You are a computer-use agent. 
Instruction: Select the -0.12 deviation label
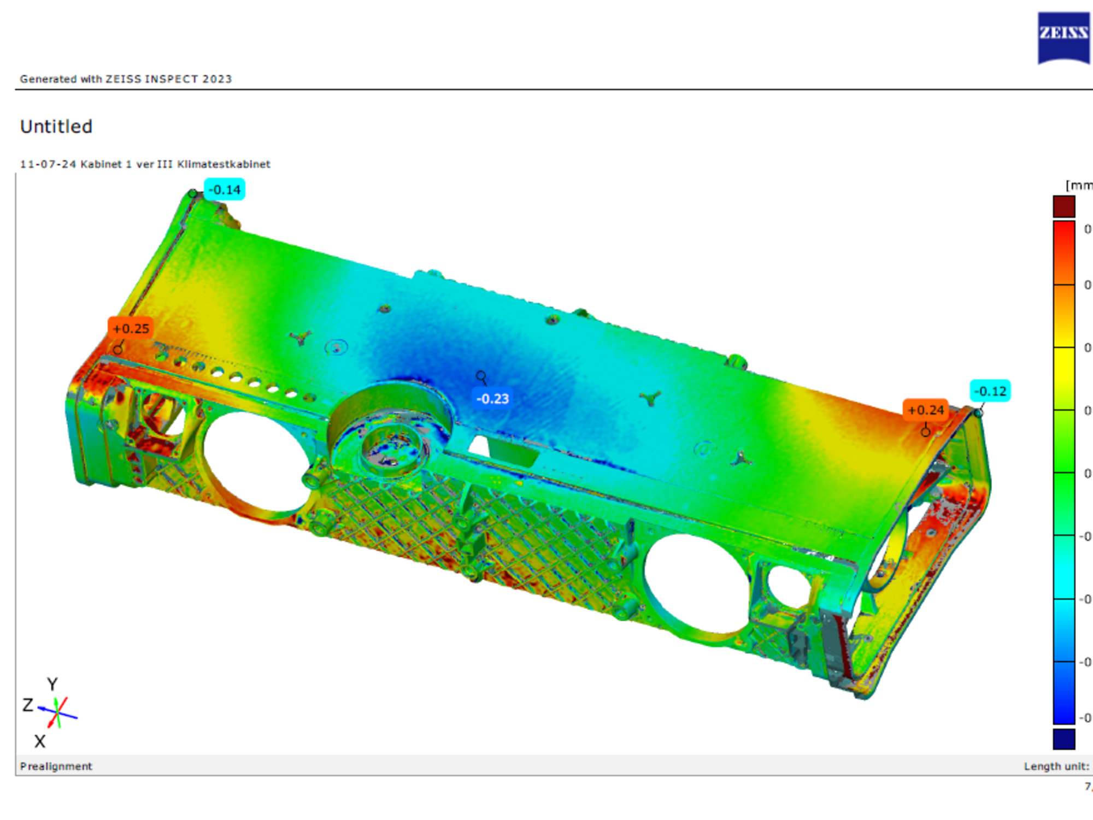point(990,391)
